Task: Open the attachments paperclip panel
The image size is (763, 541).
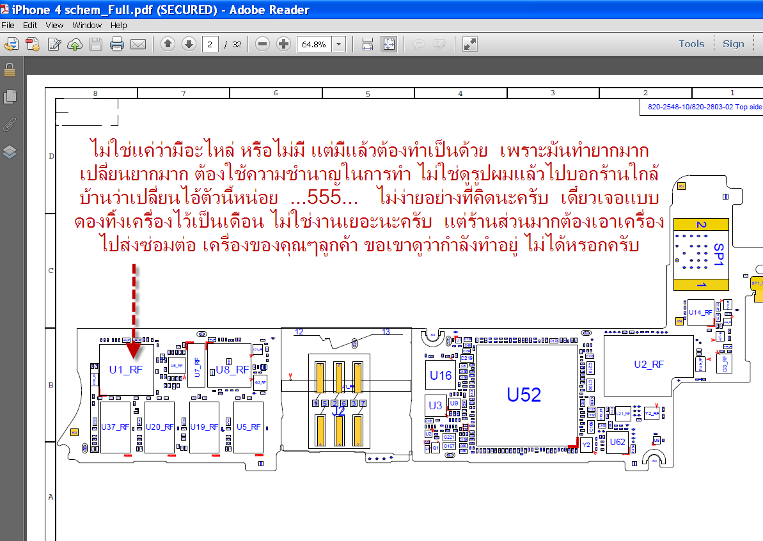Action: (10, 125)
